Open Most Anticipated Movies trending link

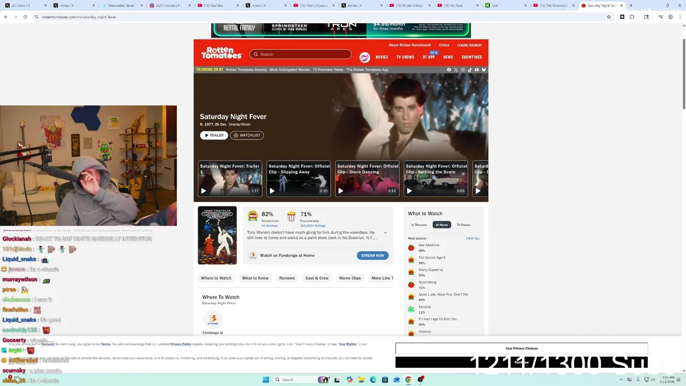[x=289, y=70]
